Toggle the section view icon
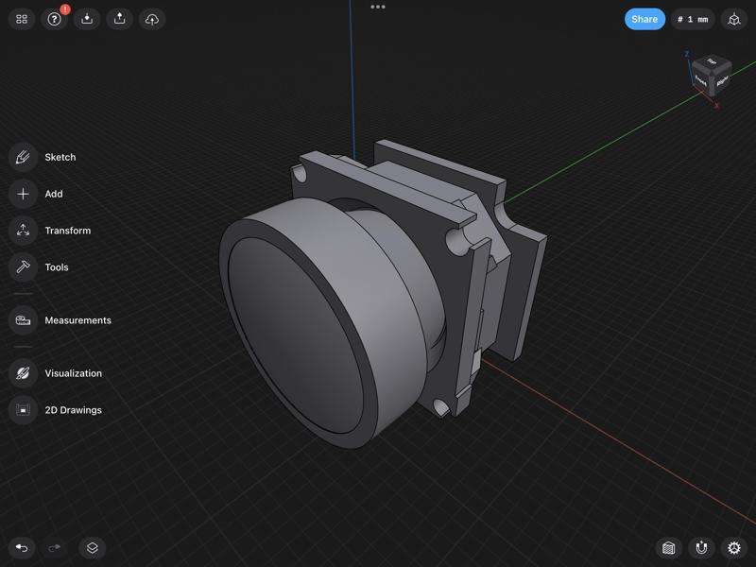This screenshot has width=756, height=567. pyautogui.click(x=669, y=547)
